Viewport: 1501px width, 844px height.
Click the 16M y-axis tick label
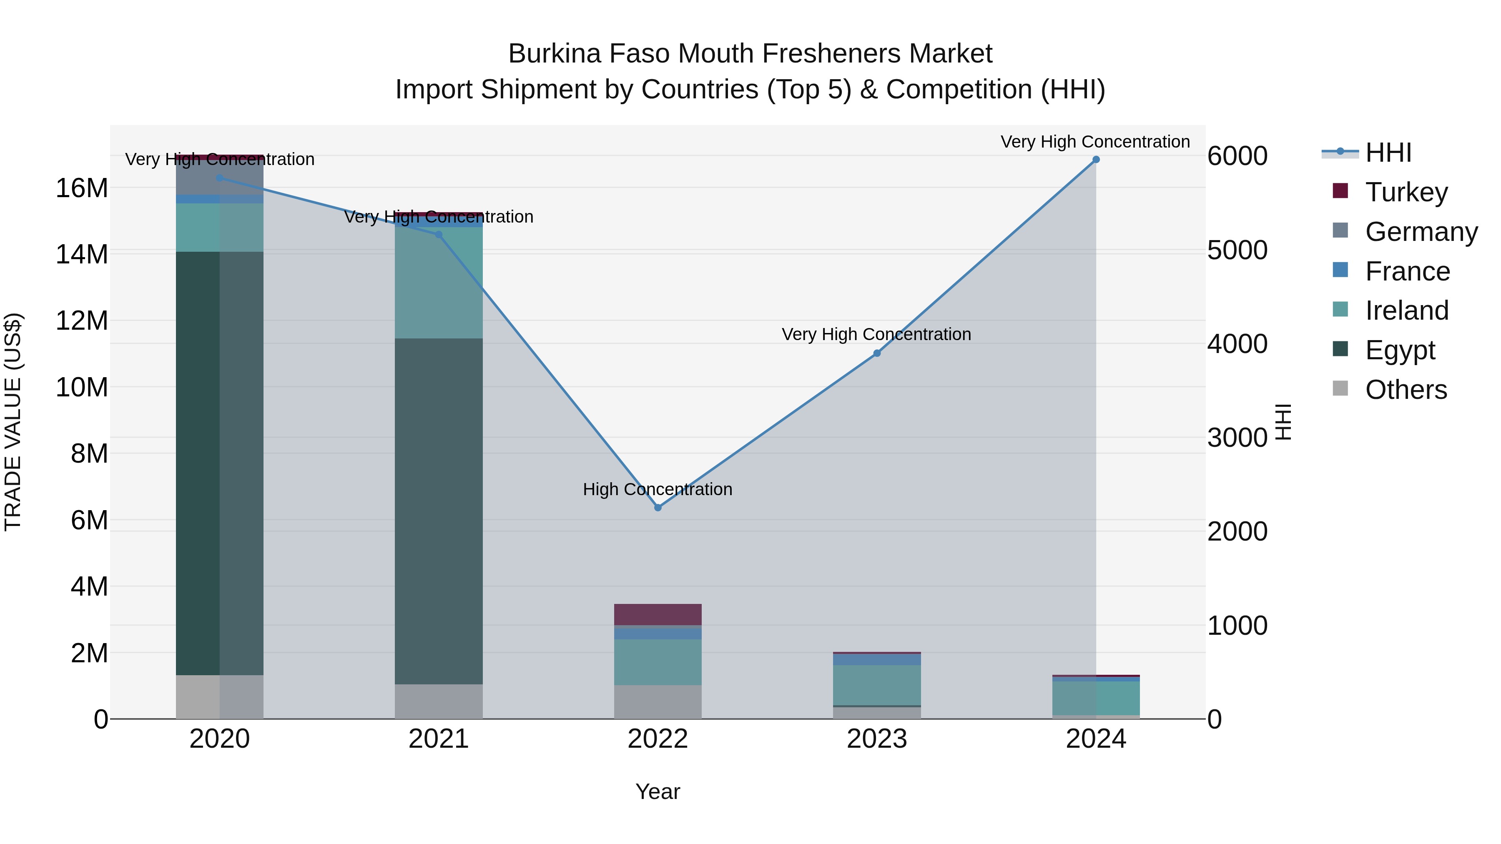82,188
